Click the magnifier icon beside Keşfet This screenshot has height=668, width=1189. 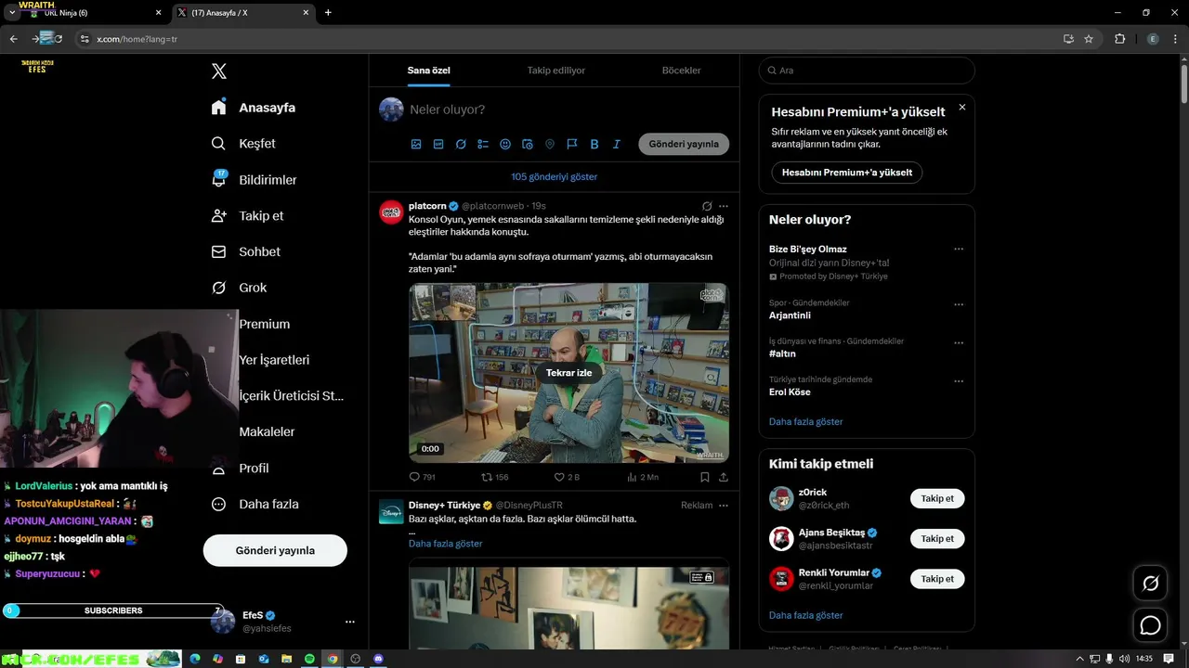pyautogui.click(x=219, y=144)
